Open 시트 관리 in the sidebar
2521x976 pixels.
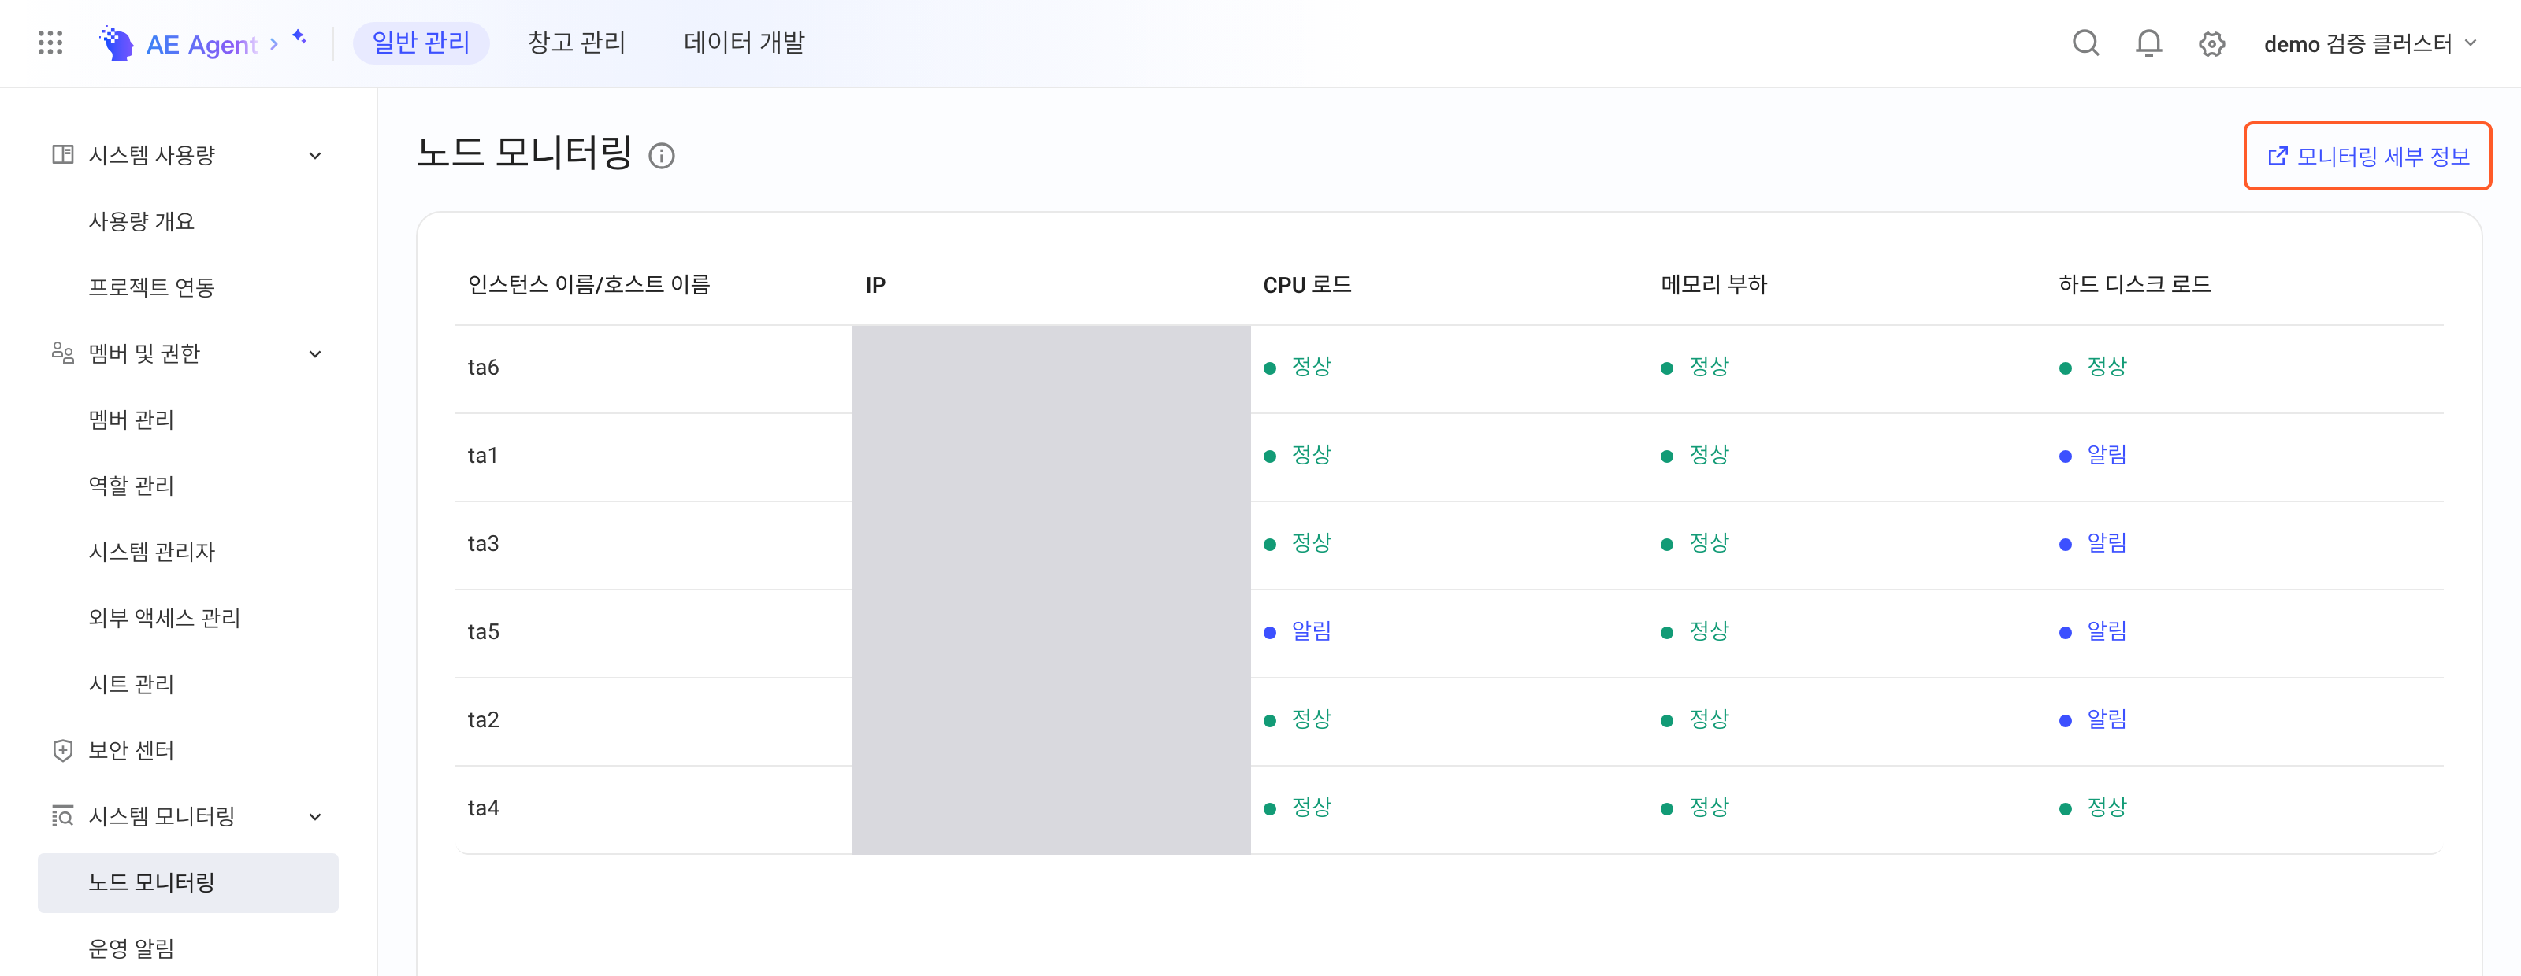tap(131, 683)
